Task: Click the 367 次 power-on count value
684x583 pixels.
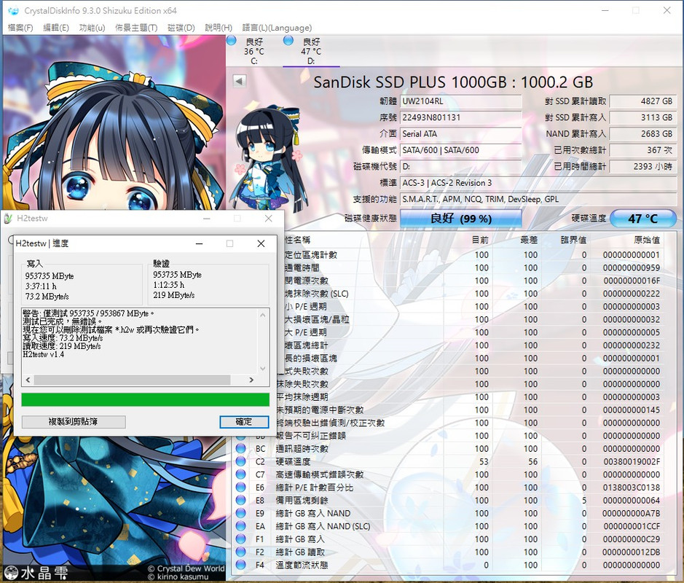Action: pos(643,150)
